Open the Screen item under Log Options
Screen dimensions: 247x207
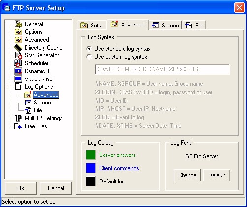(x=42, y=103)
